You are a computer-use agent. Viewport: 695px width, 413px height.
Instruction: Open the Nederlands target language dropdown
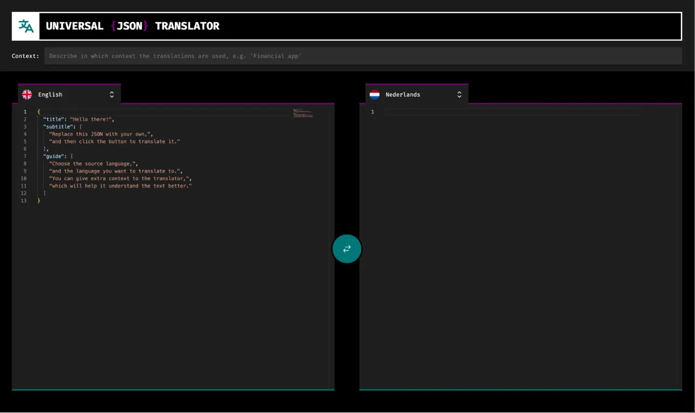pos(416,94)
